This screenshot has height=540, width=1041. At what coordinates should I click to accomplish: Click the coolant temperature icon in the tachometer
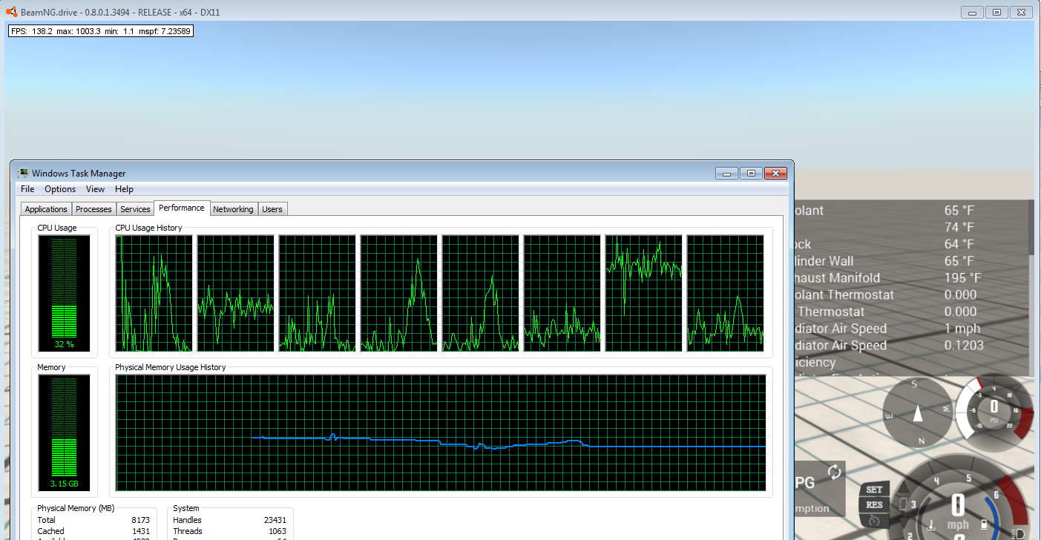point(930,525)
